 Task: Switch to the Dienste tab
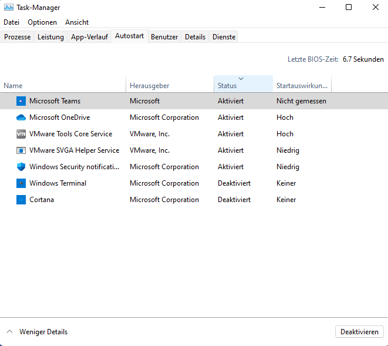224,37
